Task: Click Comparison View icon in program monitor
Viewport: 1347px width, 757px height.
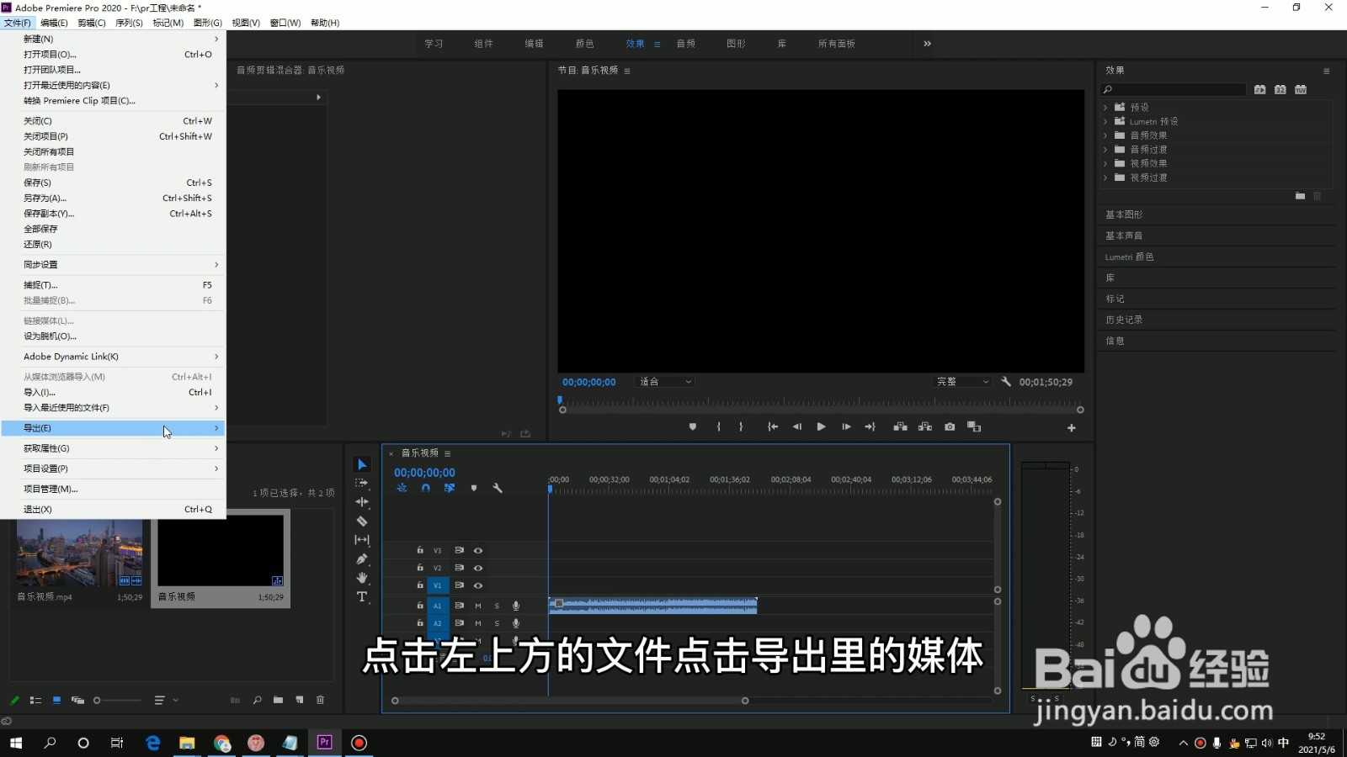Action: [974, 427]
